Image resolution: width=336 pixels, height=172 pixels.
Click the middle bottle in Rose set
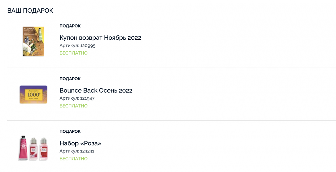[x=33, y=149]
